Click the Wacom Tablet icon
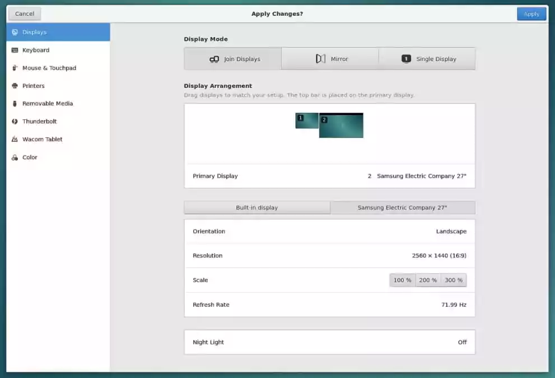Screen dimensions: 555x378 (x=15, y=139)
